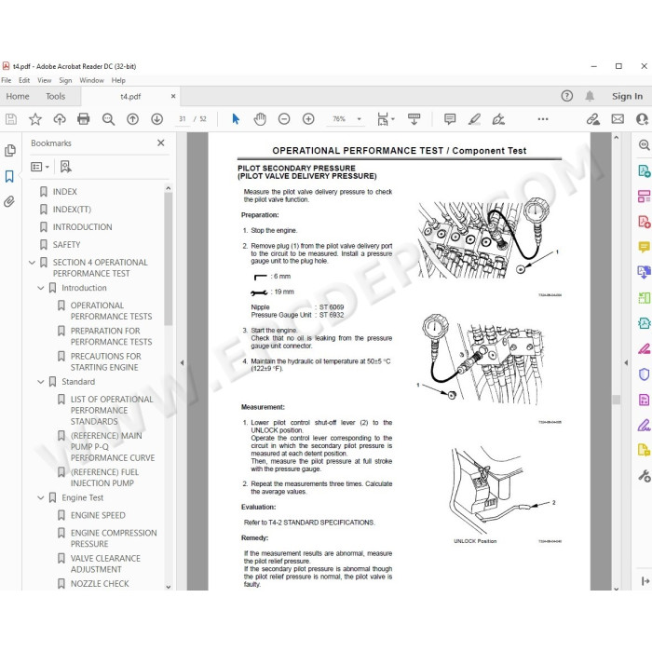Click the Zoom out minus icon
Viewport: 652px width, 652px height.
[284, 119]
